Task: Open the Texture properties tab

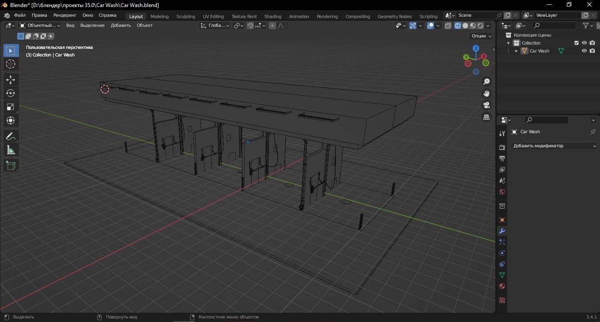Action: coord(502,300)
